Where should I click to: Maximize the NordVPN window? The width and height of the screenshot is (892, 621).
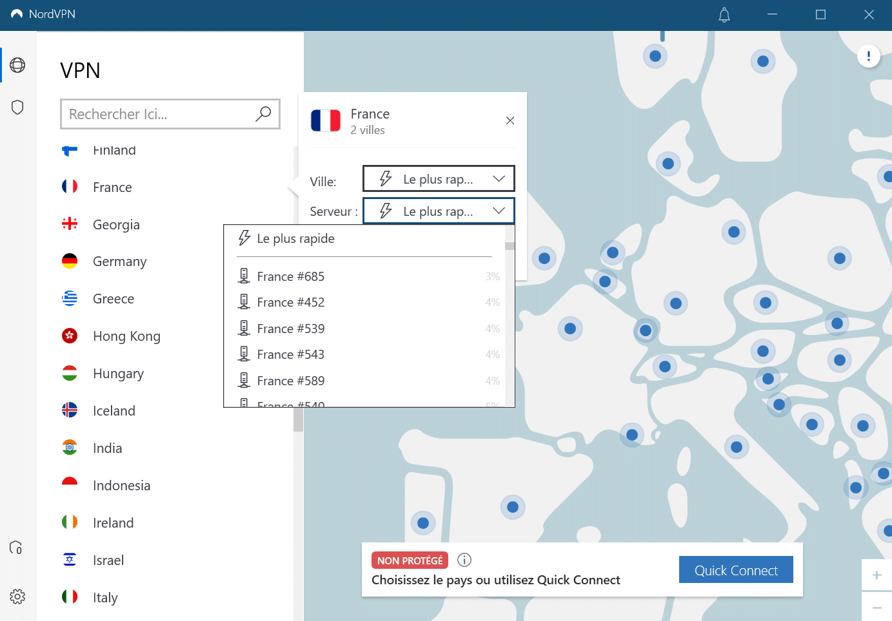click(820, 15)
